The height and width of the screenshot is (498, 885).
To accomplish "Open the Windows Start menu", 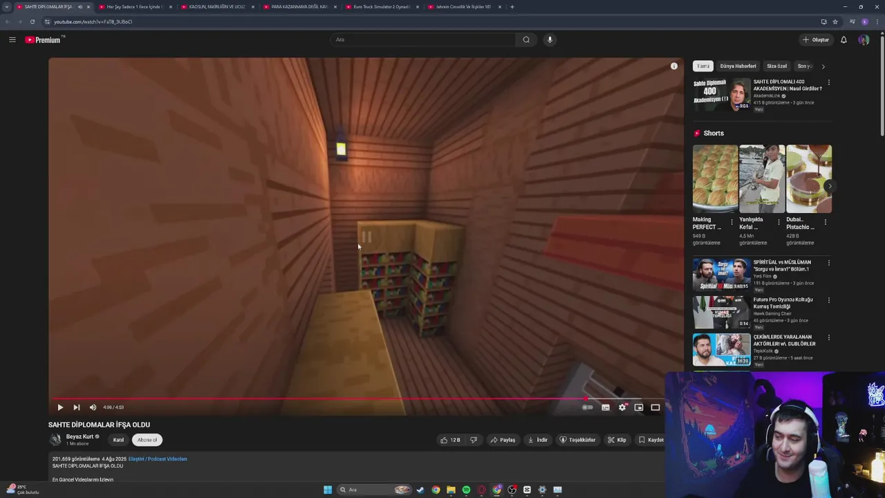I will (x=328, y=490).
